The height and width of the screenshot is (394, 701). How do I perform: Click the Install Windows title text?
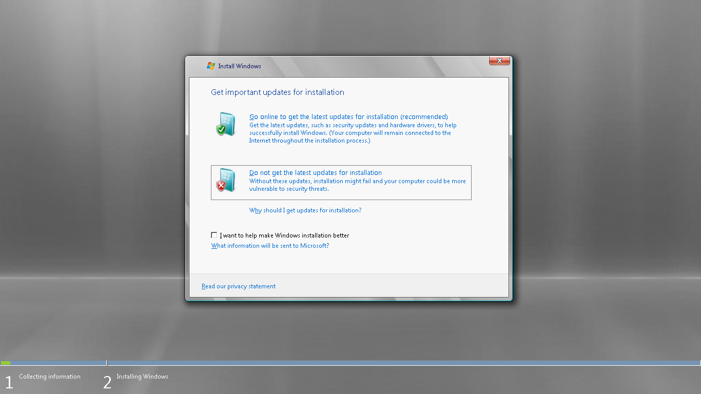(240, 66)
